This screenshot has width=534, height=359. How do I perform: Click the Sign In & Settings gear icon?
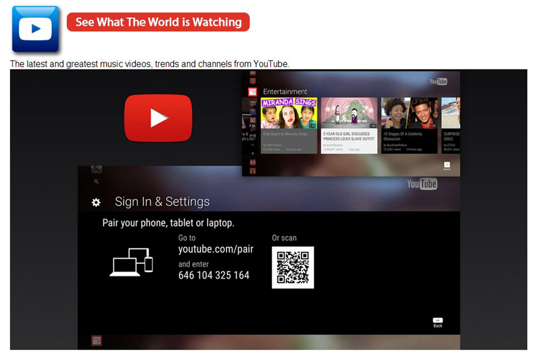tap(96, 202)
